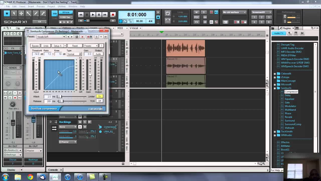Viewport: 321px width, 181px height.
Task: Toggle the Loop on/off icon
Action: pyautogui.click(x=168, y=14)
